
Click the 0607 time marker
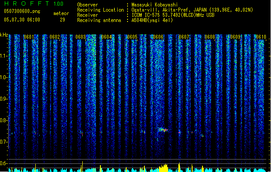pos(184,37)
